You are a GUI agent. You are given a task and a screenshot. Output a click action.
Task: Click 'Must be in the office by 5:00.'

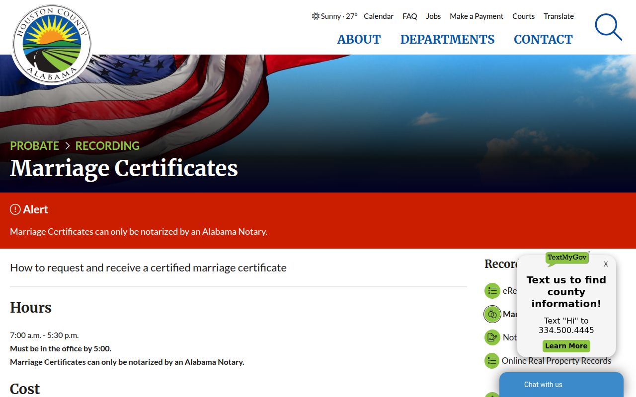[61, 348]
